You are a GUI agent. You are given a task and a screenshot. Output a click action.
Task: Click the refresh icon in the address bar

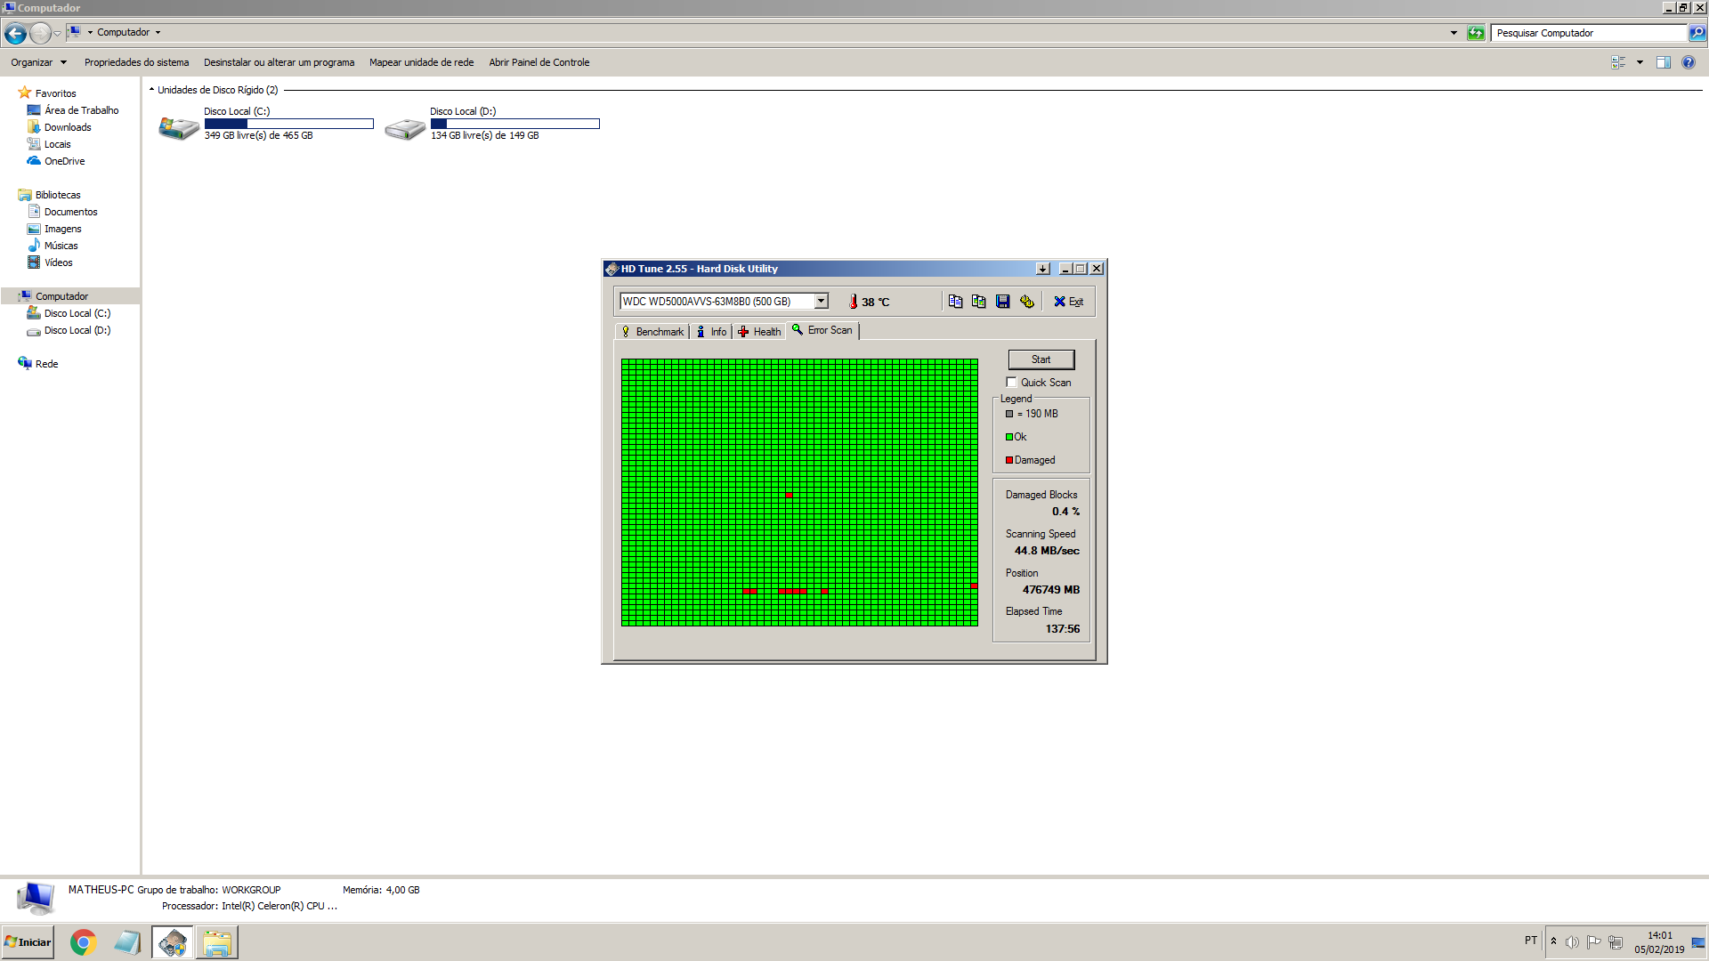pyautogui.click(x=1476, y=33)
